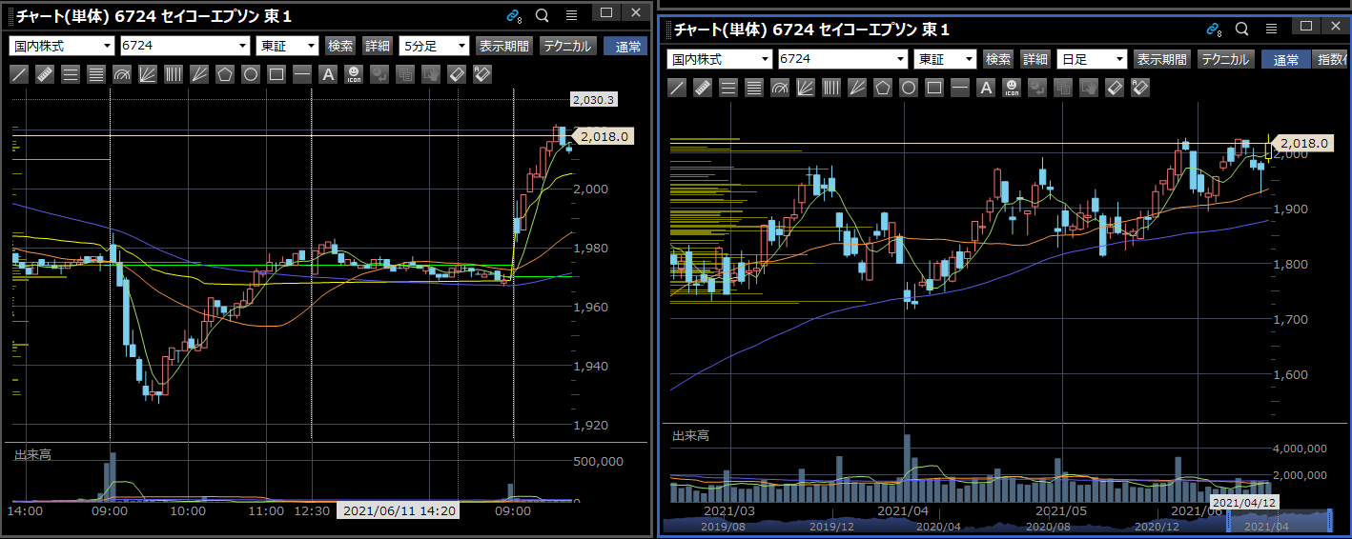Expand the 国内株式 dropdown in the 5分足 chart
The image size is (1352, 539).
pyautogui.click(x=62, y=46)
